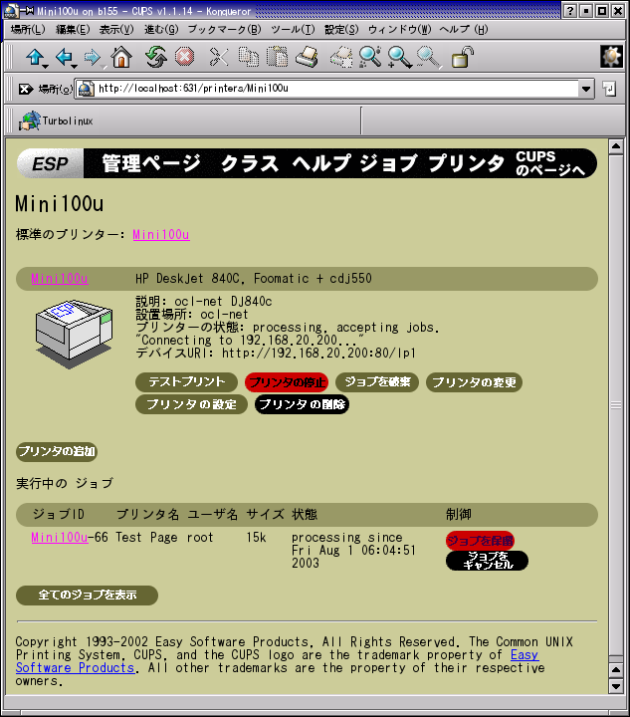630x717 pixels.
Task: Open the 管理ページ navigation tab
Action: 150,163
